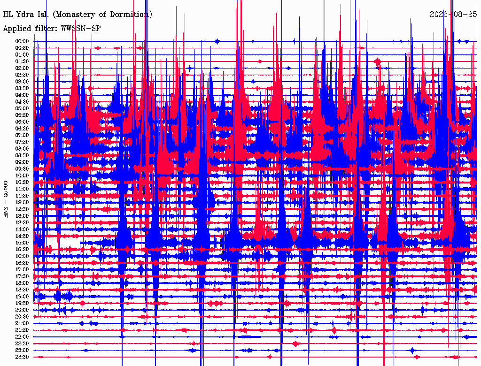
Task: Pick the 09:30 time label
Action: pos(22,169)
